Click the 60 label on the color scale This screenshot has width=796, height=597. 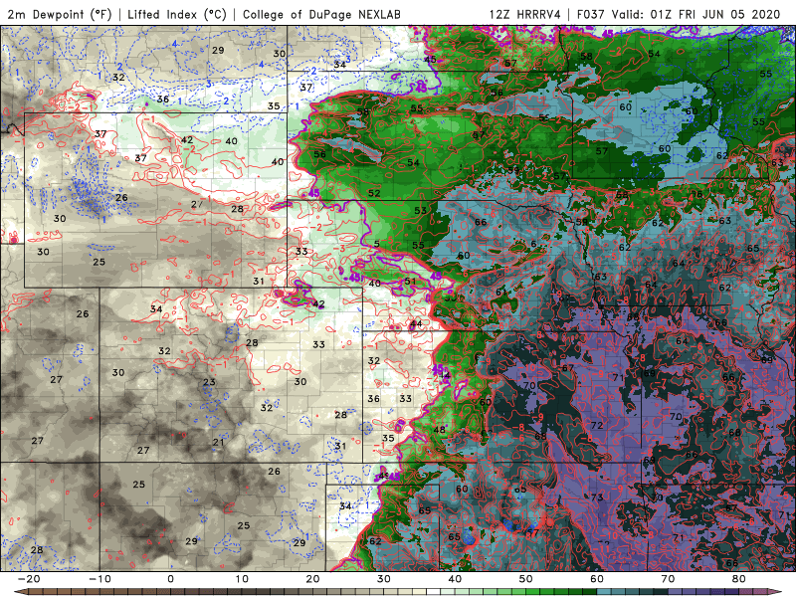coord(597,579)
